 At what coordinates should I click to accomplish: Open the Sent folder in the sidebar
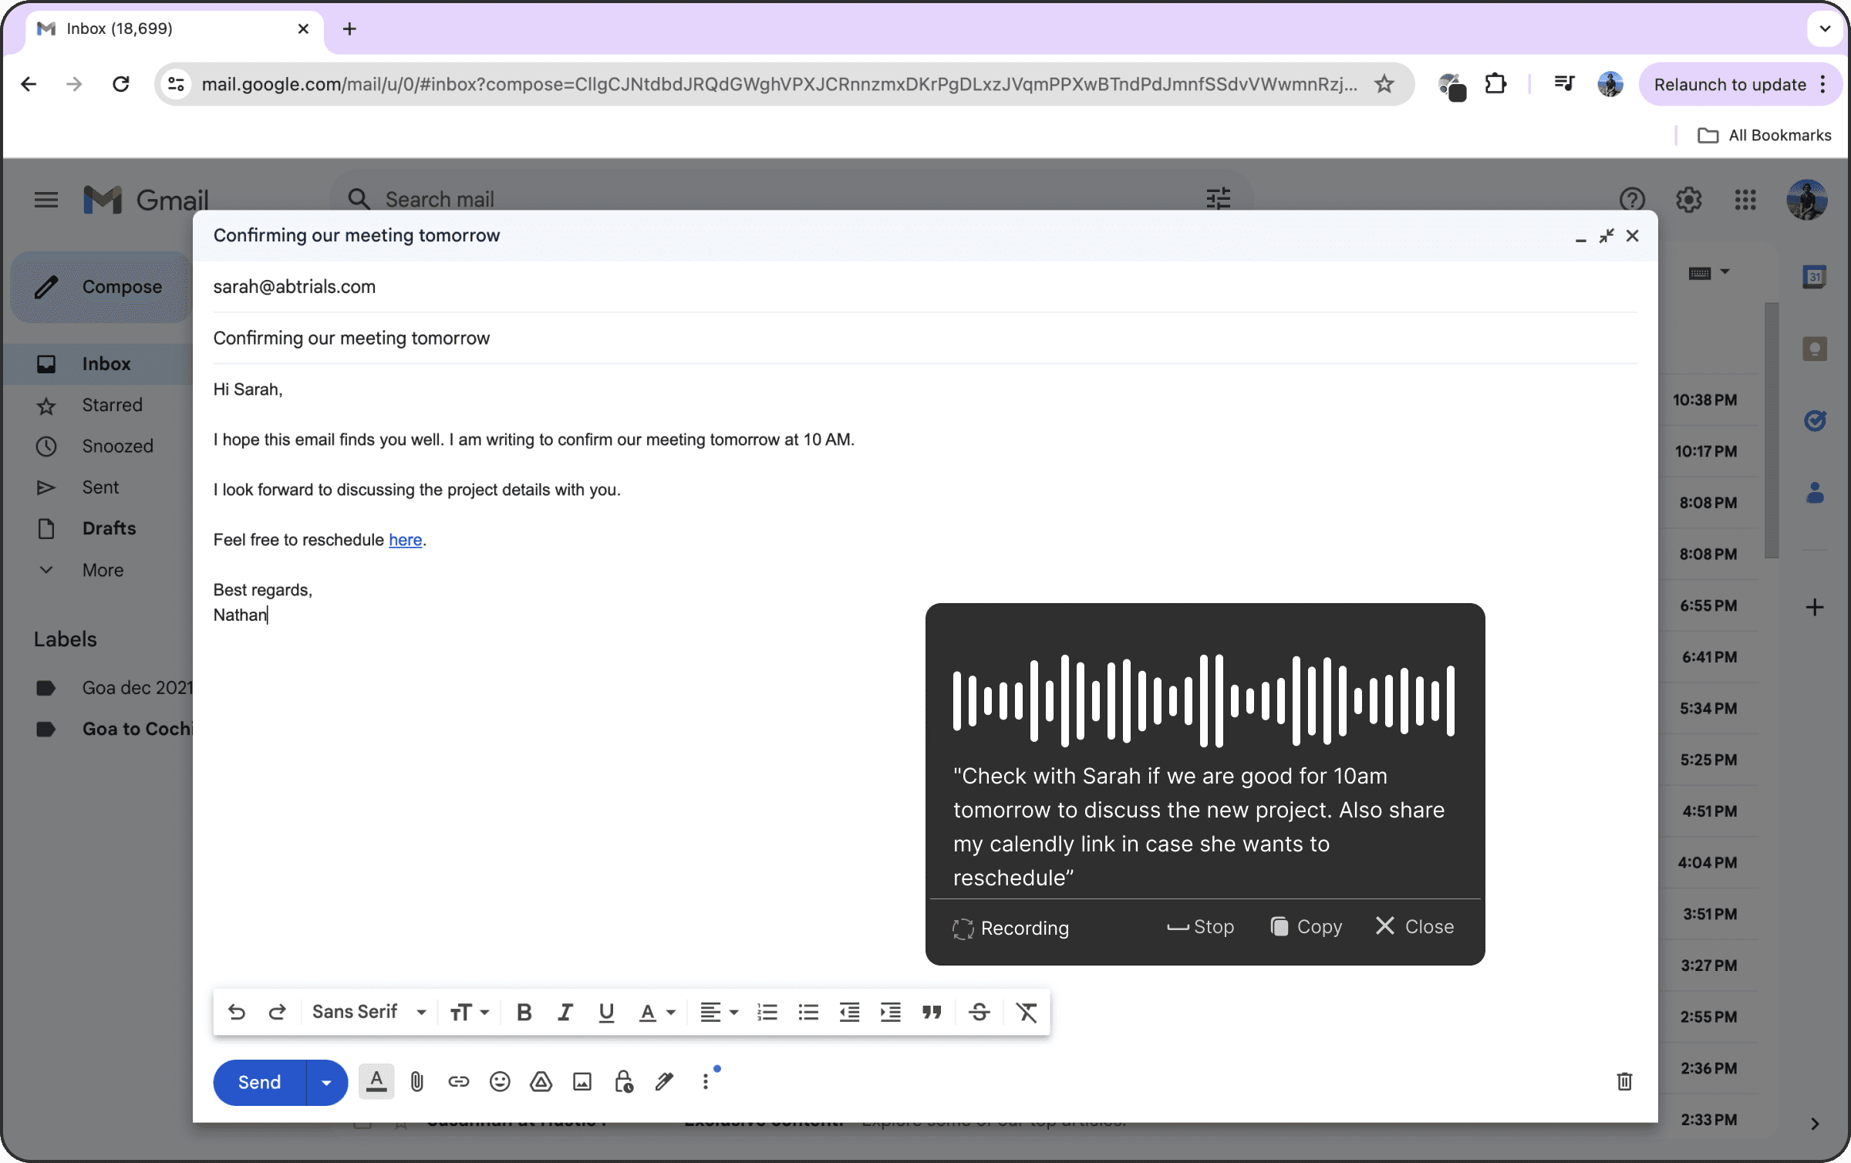coord(101,487)
